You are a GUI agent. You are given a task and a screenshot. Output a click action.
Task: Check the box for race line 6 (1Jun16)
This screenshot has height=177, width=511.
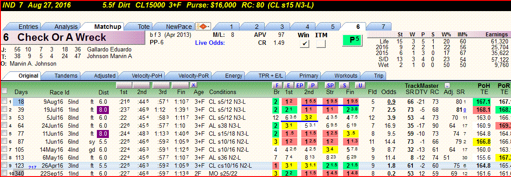4,142
